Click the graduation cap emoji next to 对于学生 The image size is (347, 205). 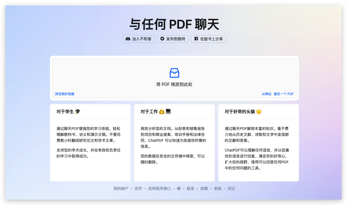coord(78,112)
